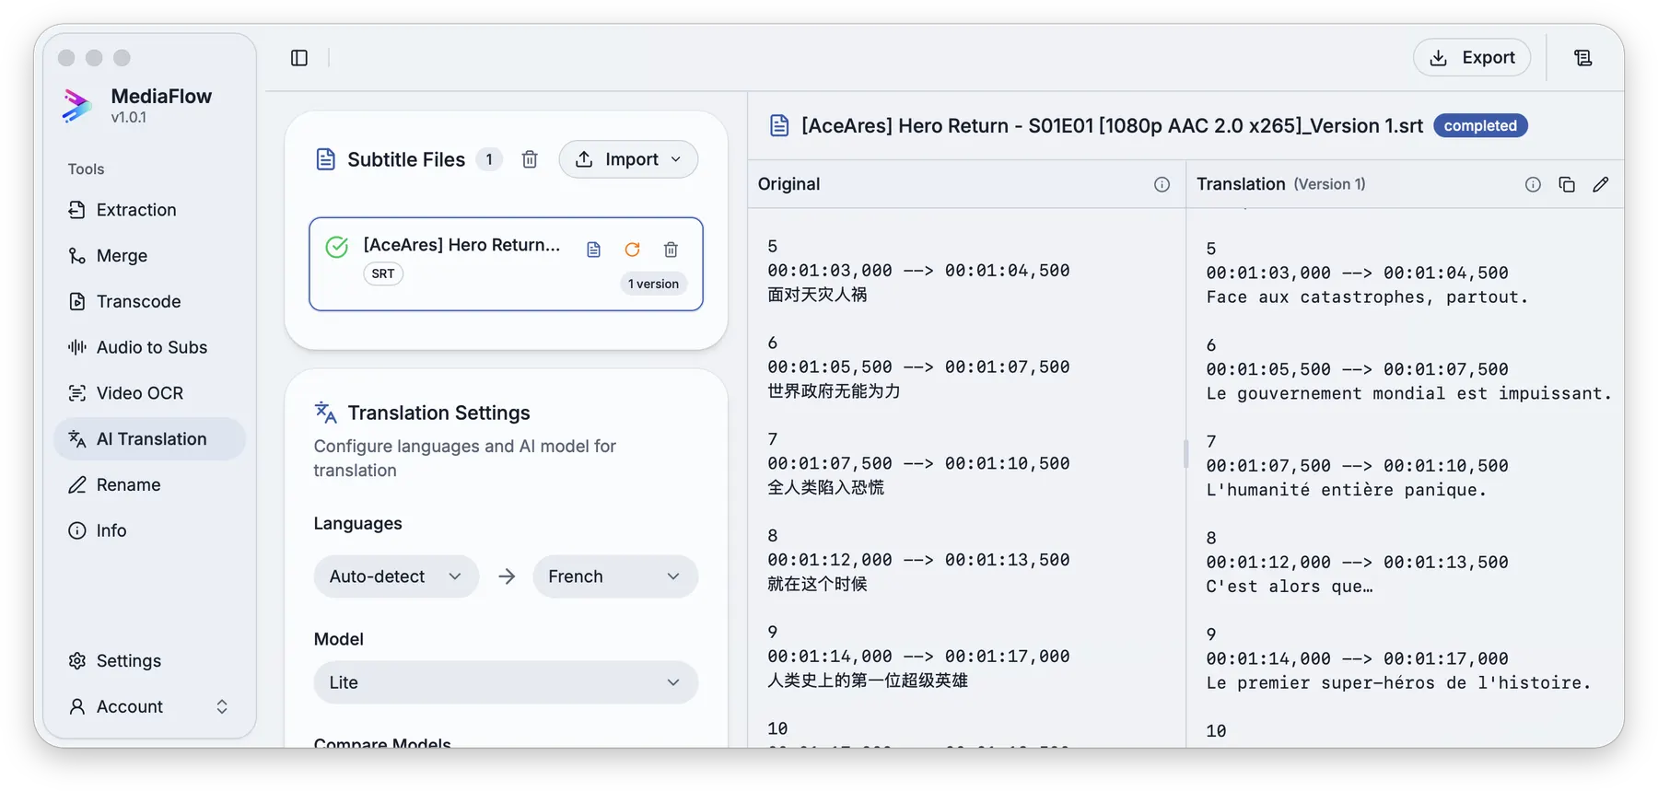Click the Translation column info icon
Screen dimensions: 1658x791
(1533, 184)
